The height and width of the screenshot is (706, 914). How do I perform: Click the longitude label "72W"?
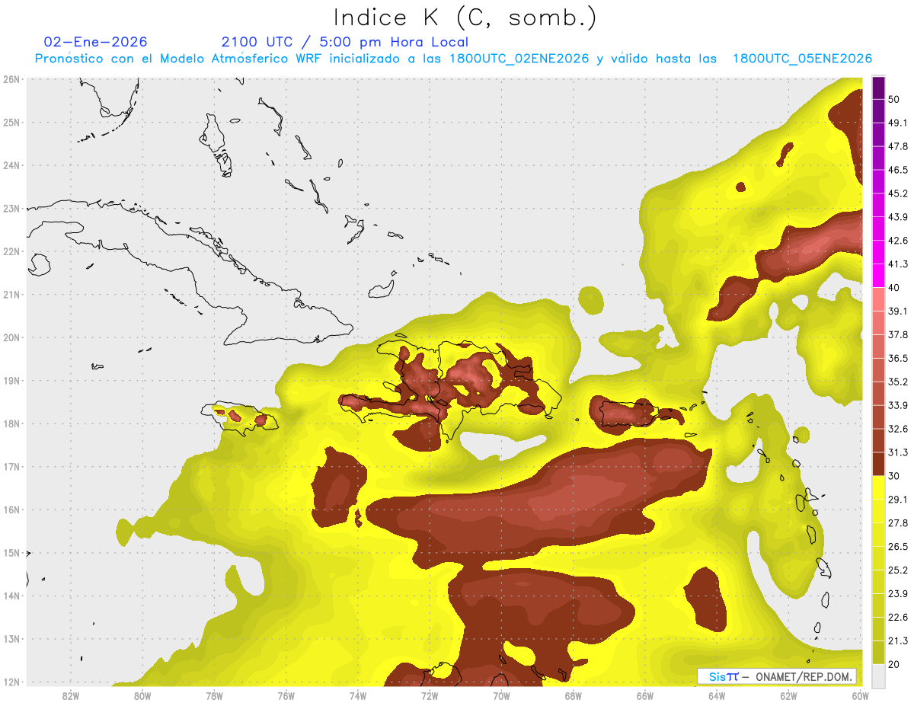pyautogui.click(x=430, y=696)
